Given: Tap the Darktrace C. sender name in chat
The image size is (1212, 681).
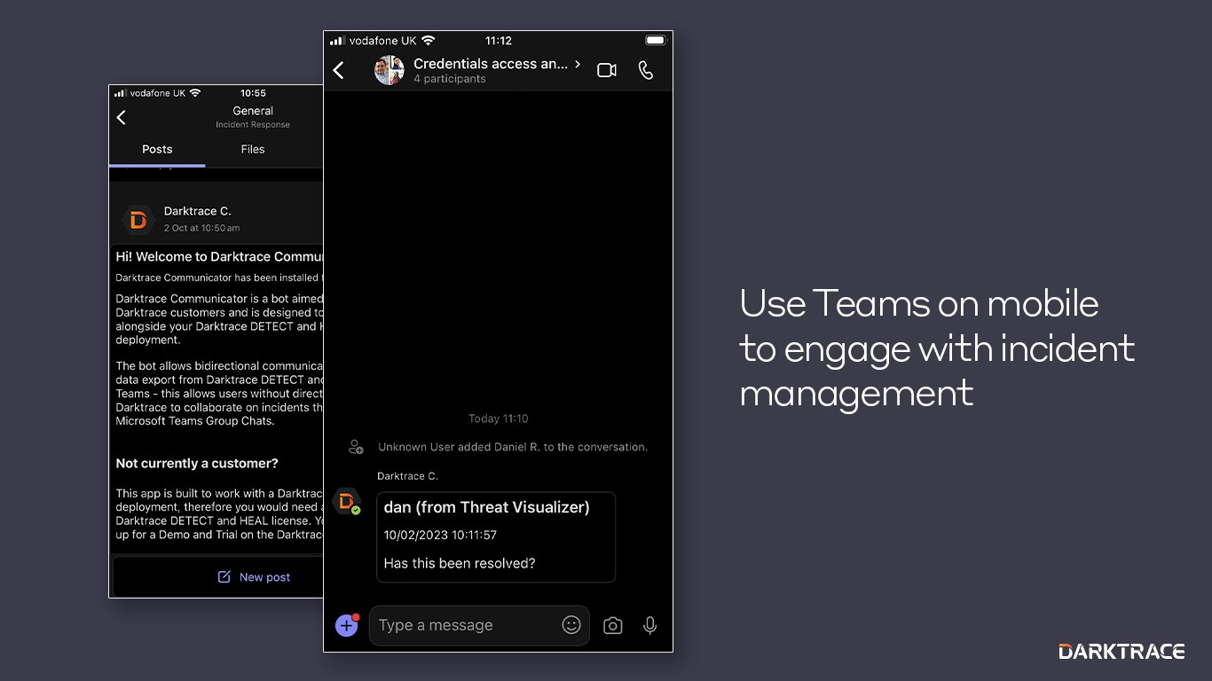Looking at the screenshot, I should (x=408, y=476).
